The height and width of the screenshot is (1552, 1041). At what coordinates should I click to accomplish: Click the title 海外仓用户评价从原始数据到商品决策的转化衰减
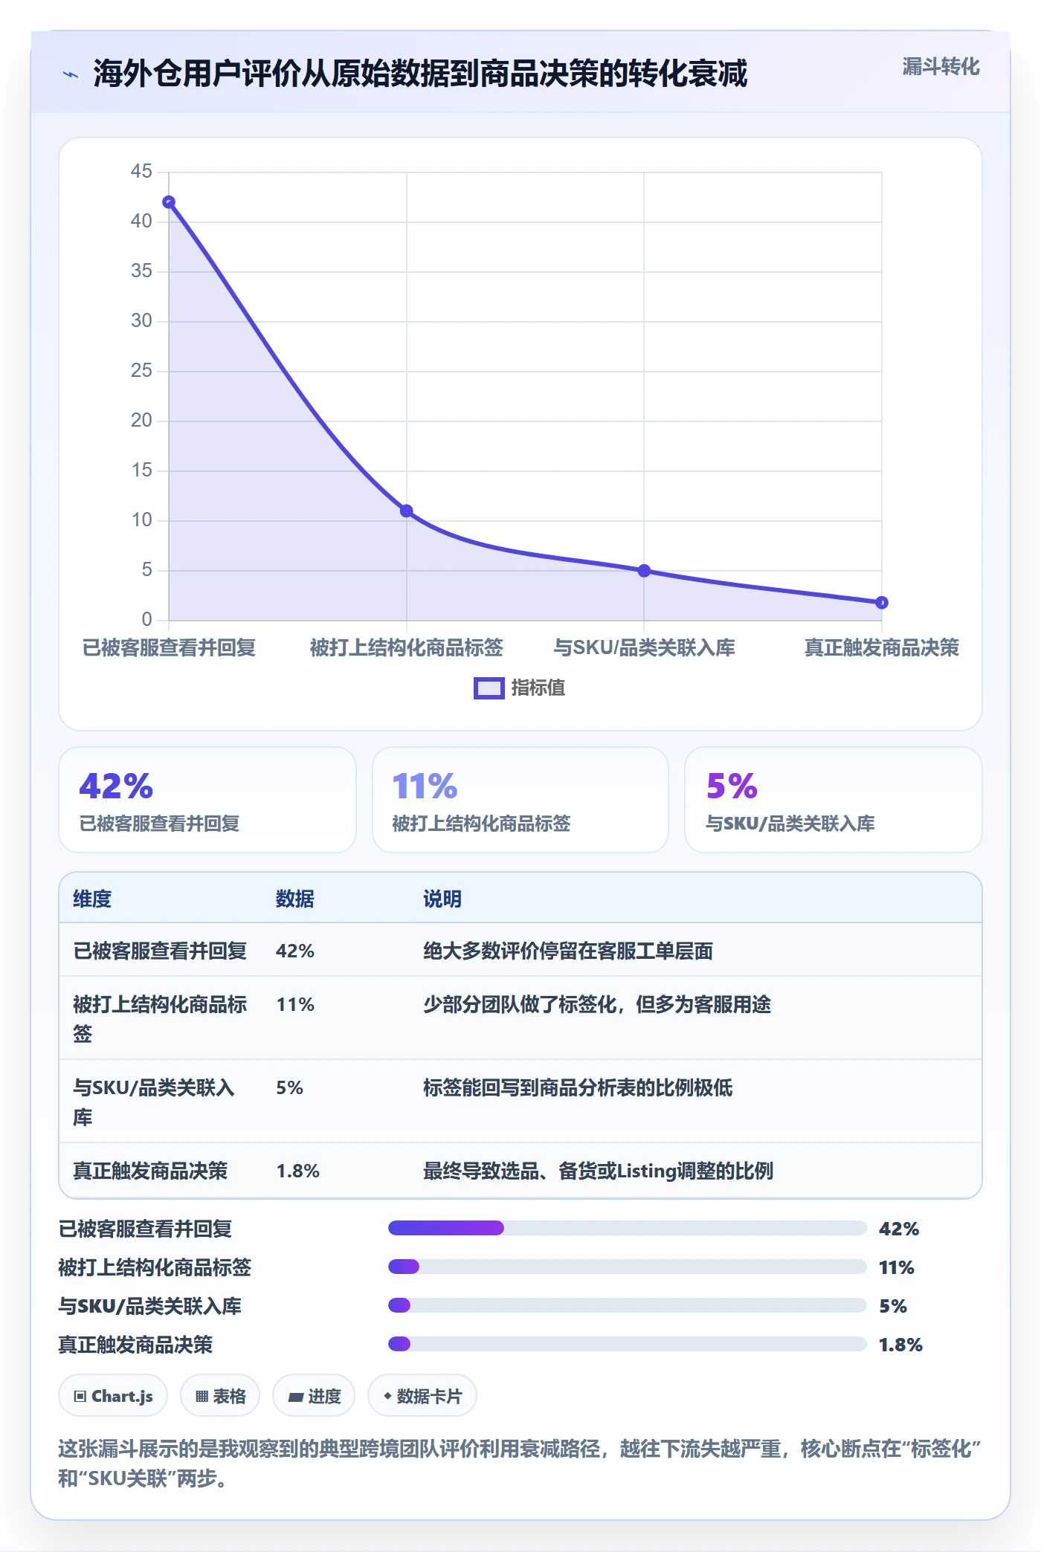pyautogui.click(x=420, y=74)
